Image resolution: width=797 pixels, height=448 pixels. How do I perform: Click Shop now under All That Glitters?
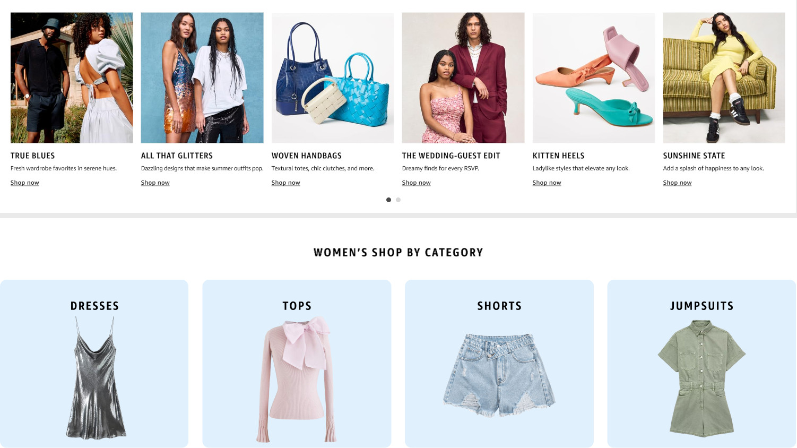click(155, 183)
